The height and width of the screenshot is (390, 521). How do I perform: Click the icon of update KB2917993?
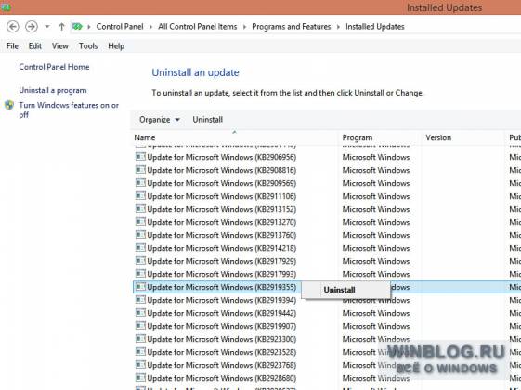140,273
